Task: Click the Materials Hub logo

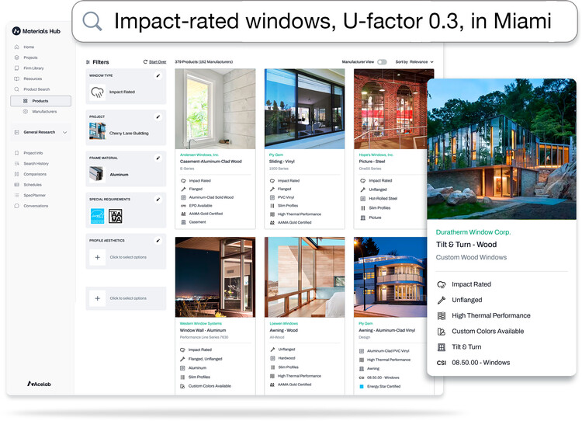Action: (36, 31)
